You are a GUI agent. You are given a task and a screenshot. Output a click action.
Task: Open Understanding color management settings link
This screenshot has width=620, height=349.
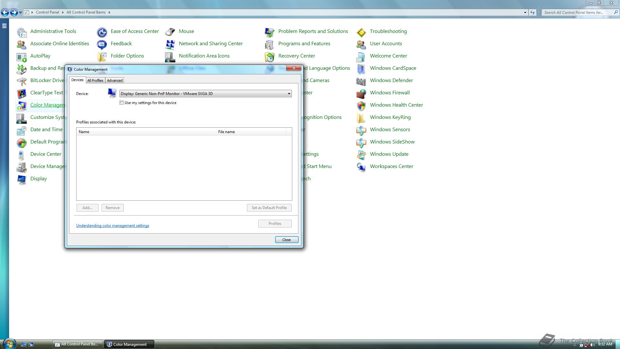[x=113, y=226]
